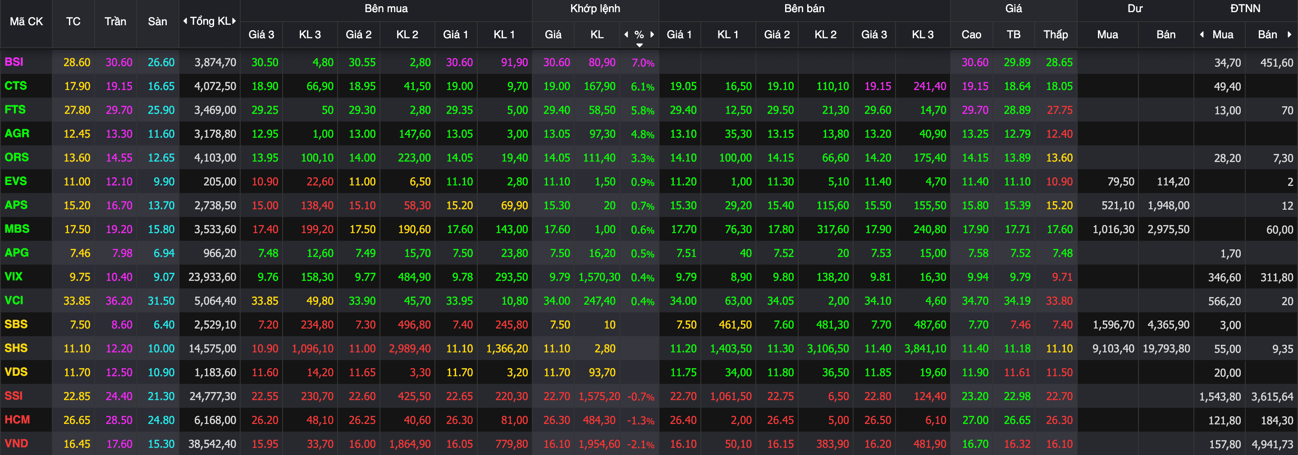
Task: Click the Dư Mua column header
Action: coord(1107,34)
